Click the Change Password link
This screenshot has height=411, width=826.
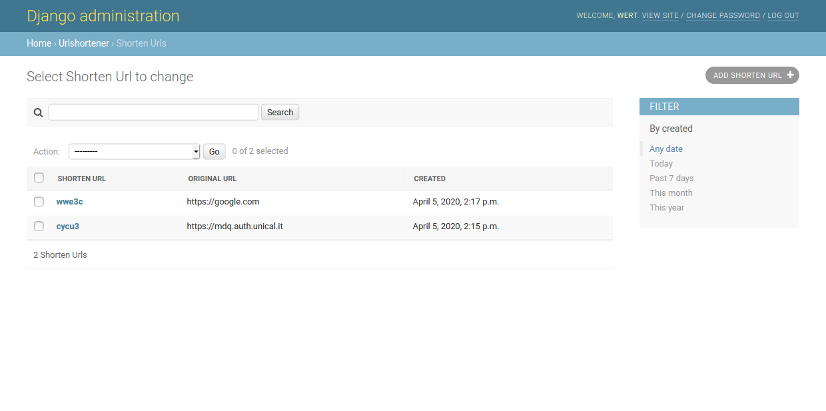[x=723, y=15]
